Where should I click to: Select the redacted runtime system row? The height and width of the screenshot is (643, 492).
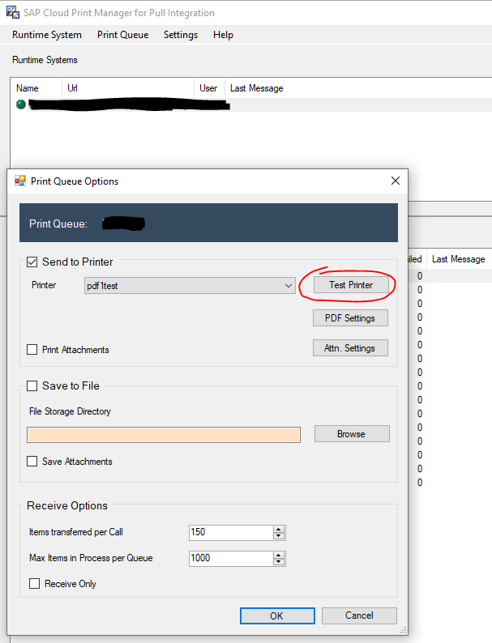[x=251, y=105]
